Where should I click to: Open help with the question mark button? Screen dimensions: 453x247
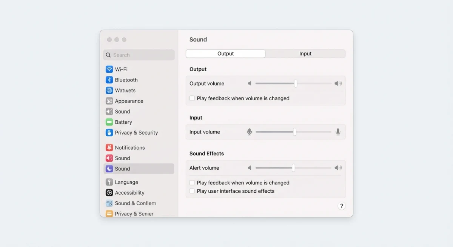point(342,206)
